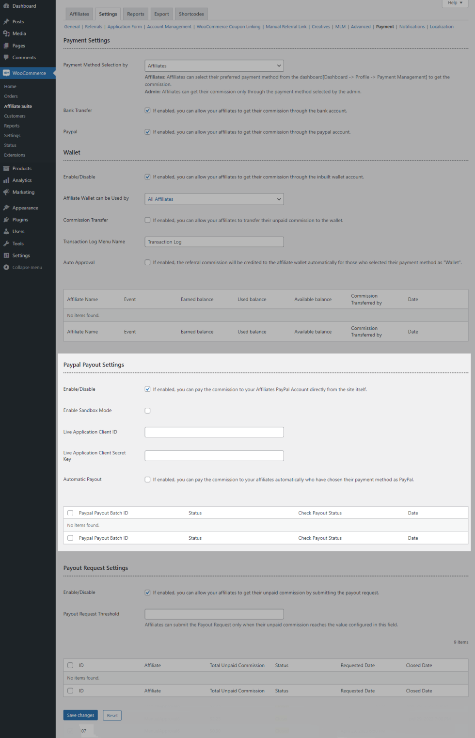The width and height of the screenshot is (475, 738).
Task: Open Posts via its pin icon
Action: coord(6,22)
